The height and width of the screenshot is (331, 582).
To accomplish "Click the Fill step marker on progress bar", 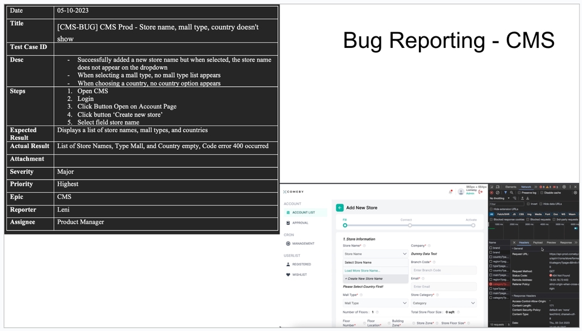I will tap(345, 226).
